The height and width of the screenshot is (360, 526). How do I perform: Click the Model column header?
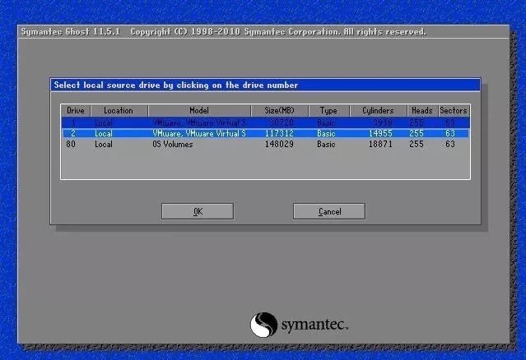click(x=199, y=110)
